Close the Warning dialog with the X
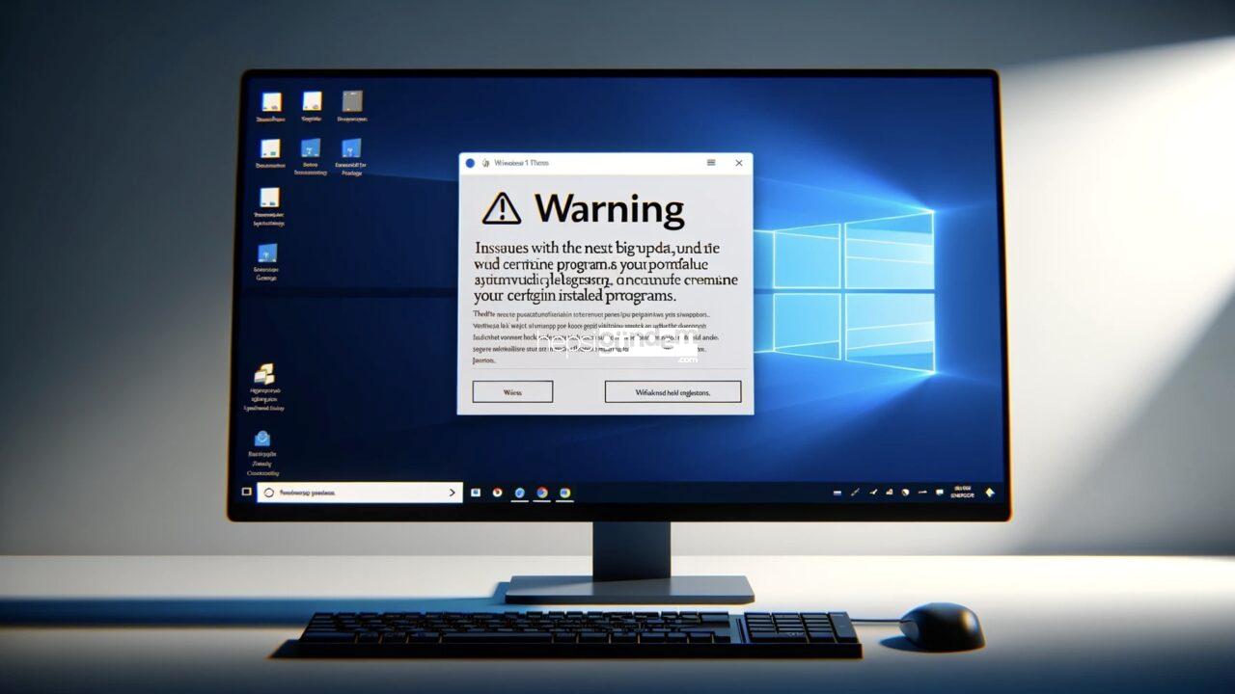The image size is (1235, 694). [739, 163]
